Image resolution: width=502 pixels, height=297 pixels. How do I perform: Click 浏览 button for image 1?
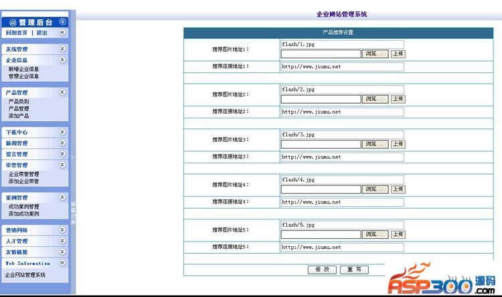tap(375, 54)
